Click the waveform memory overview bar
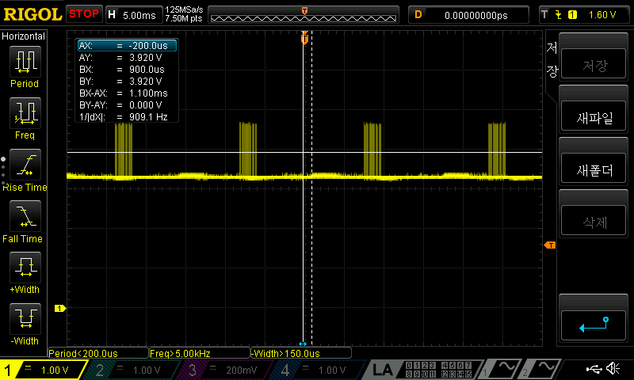 [304, 15]
